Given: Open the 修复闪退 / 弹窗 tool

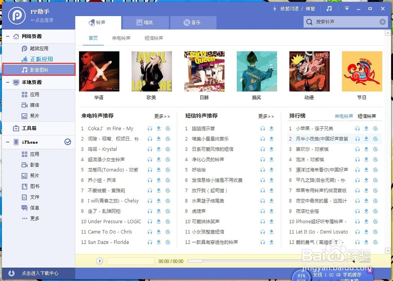Looking at the screenshot, I should pyautogui.click(x=294, y=9).
